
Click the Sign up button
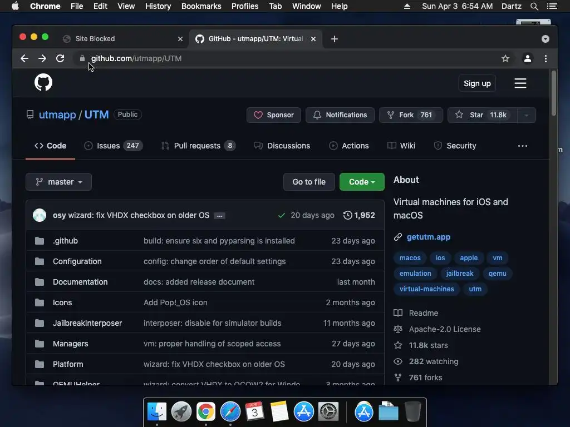(x=477, y=83)
